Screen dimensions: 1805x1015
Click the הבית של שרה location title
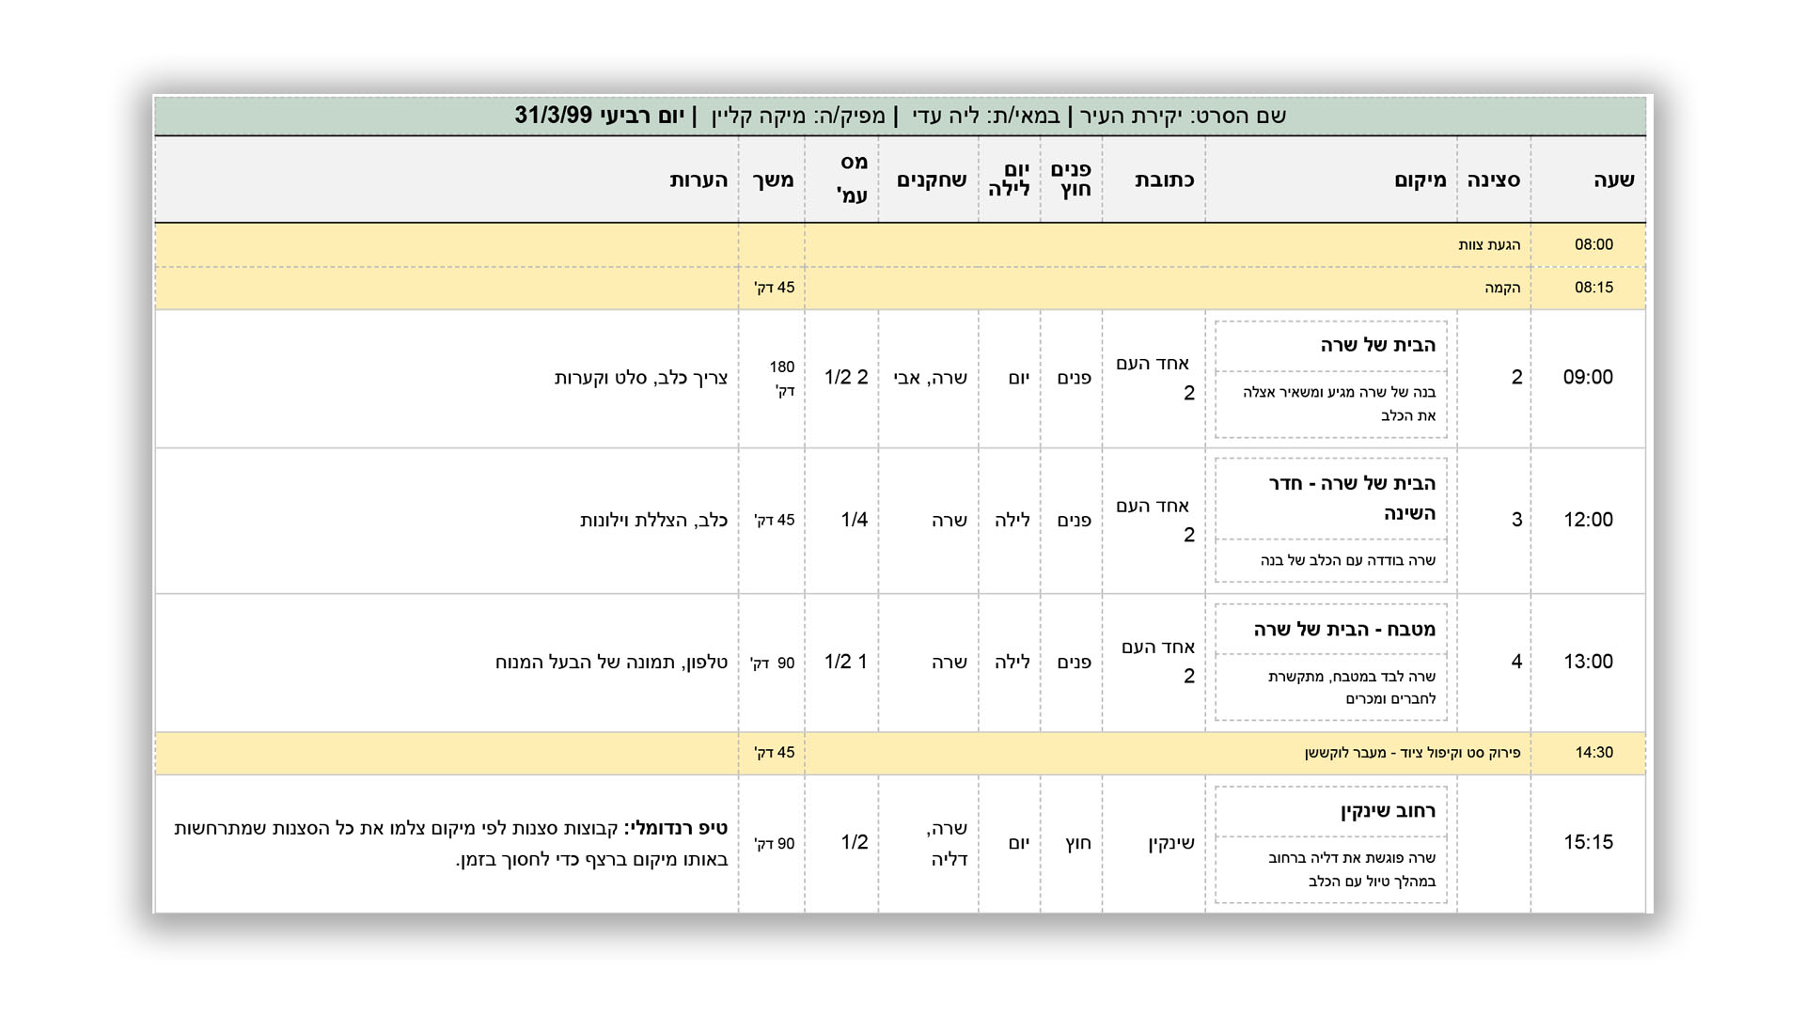(1377, 345)
